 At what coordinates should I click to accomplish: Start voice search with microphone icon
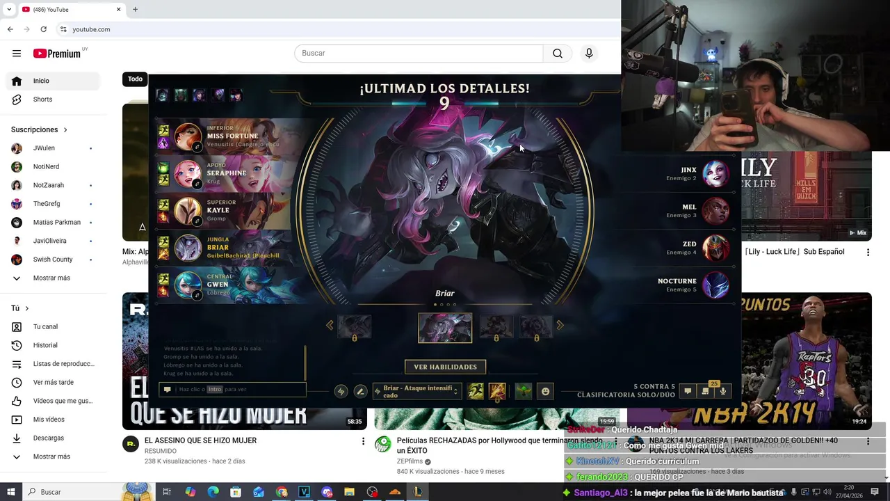coord(589,54)
